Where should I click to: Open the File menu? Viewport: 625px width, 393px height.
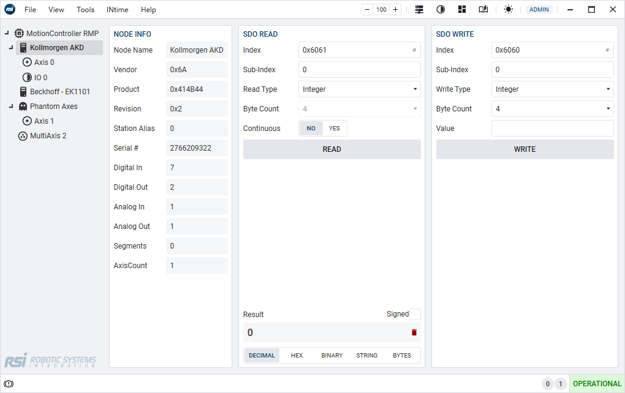pyautogui.click(x=30, y=10)
